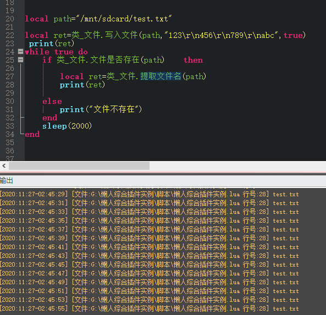Click the "文件不存在" string literal
Image resolution: width=326 pixels, height=315 pixels.
point(114,109)
